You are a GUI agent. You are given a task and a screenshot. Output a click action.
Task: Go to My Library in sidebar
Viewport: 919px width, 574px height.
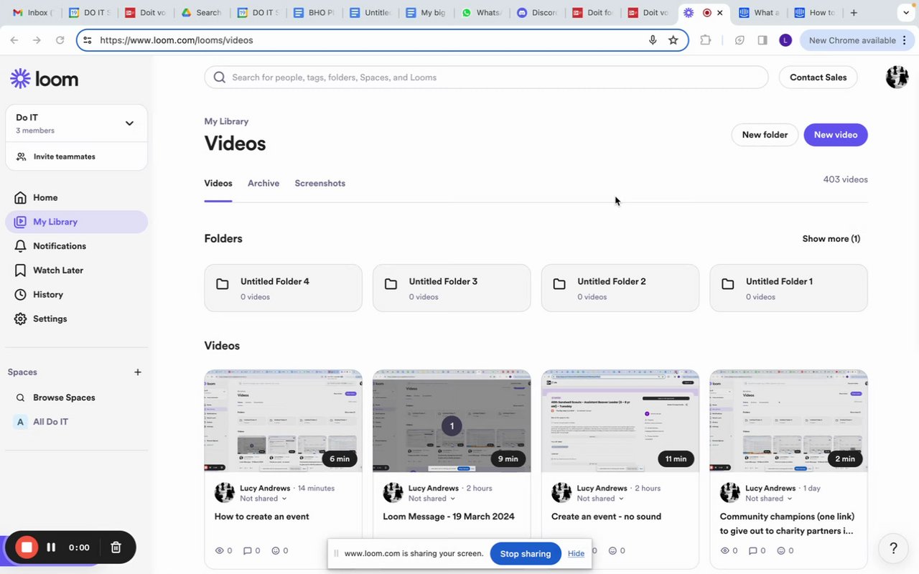[x=76, y=222]
